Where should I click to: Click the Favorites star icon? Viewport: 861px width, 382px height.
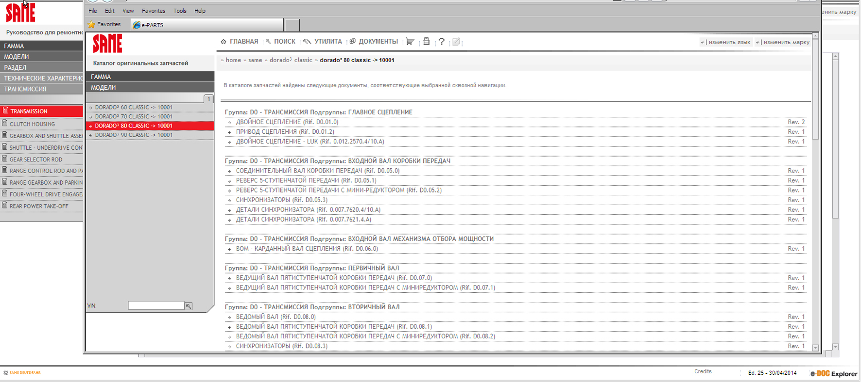[x=91, y=24]
